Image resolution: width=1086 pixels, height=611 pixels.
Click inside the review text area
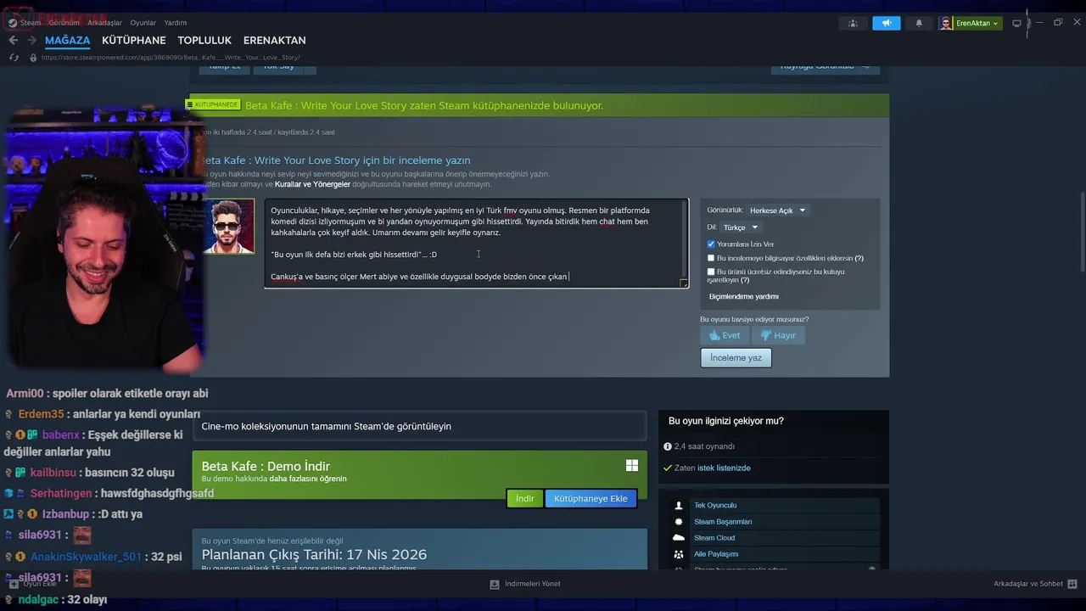pyautogui.click(x=476, y=244)
